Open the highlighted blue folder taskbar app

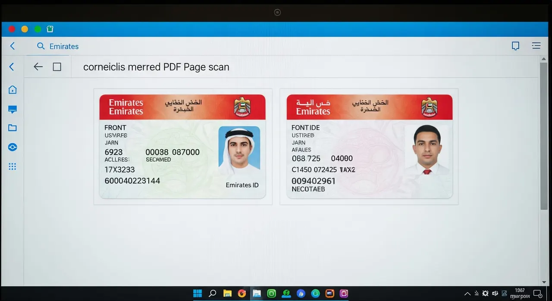click(257, 294)
